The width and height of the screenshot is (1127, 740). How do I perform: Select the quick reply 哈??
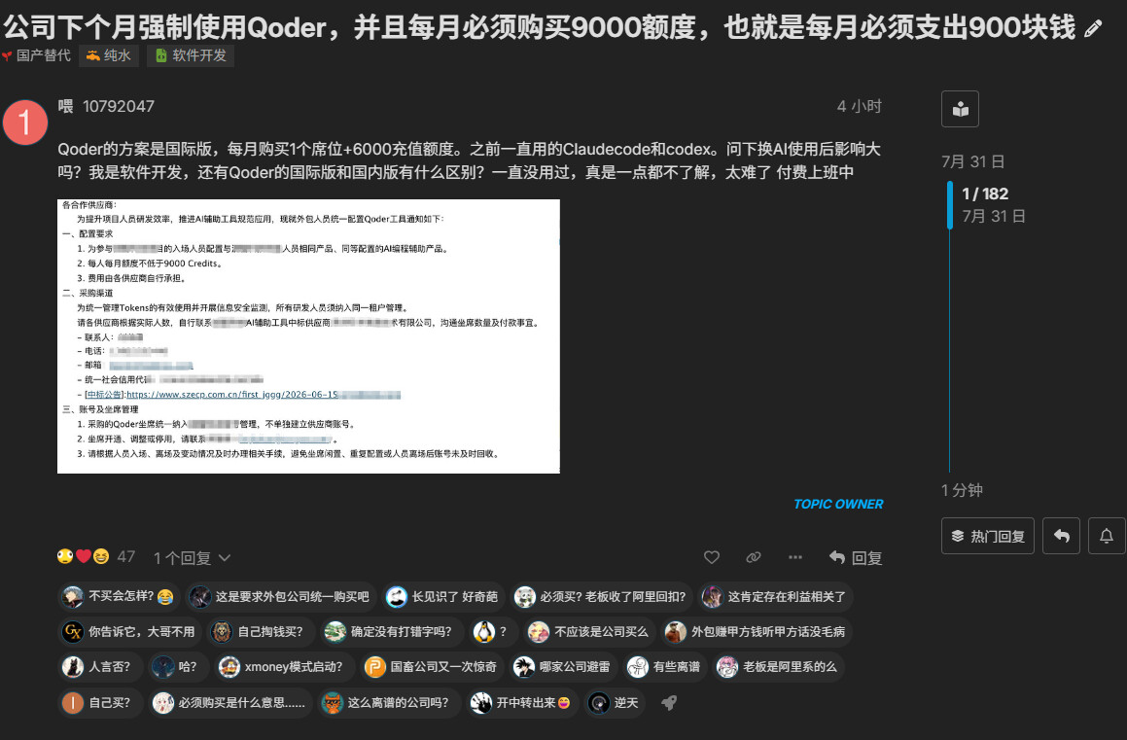pyautogui.click(x=178, y=667)
